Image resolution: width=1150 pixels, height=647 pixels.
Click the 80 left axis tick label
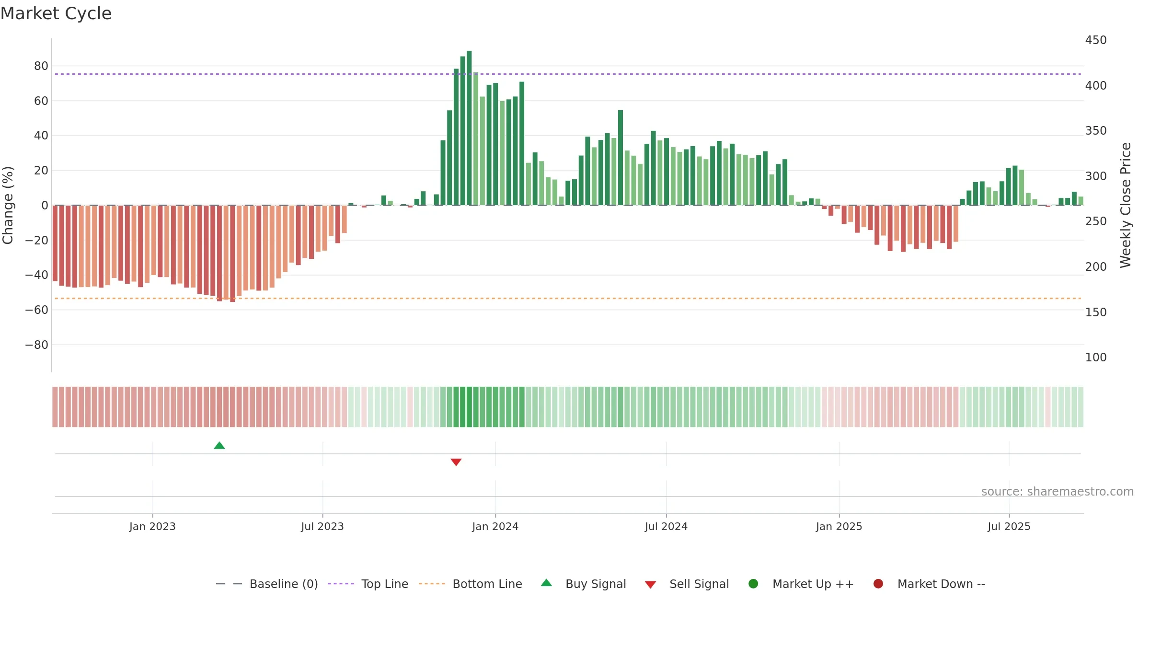pos(41,66)
